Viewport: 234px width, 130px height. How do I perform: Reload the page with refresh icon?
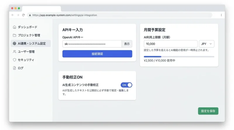tap(23, 15)
